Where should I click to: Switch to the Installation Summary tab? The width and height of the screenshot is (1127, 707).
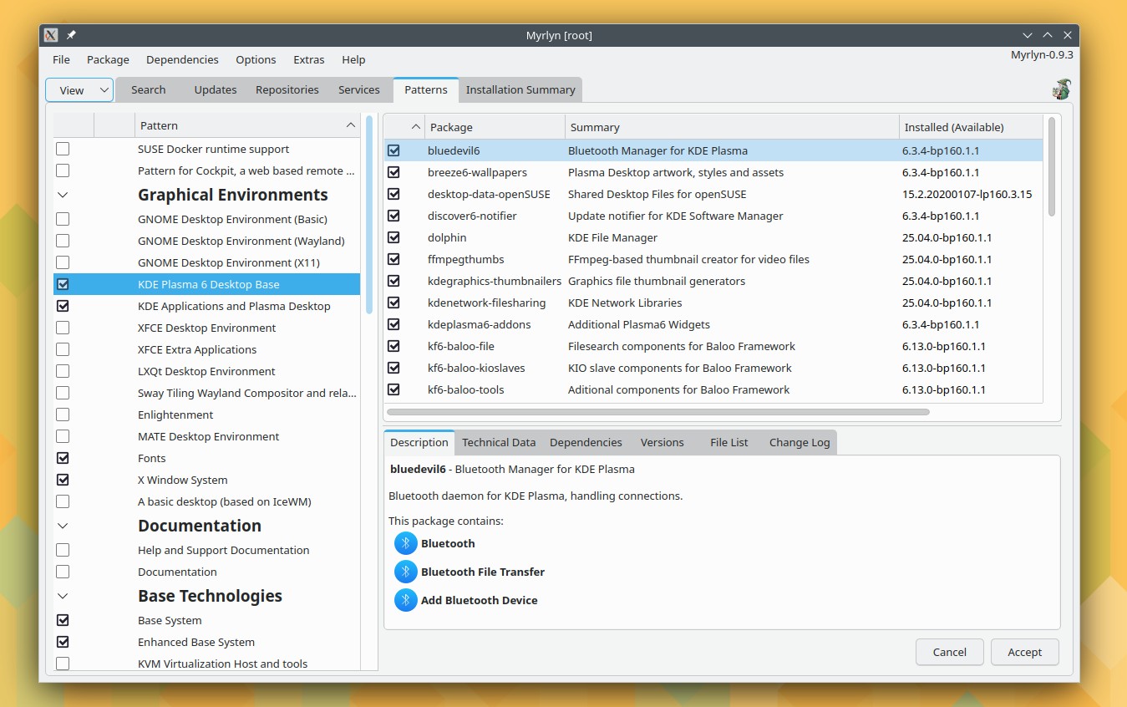(x=520, y=89)
